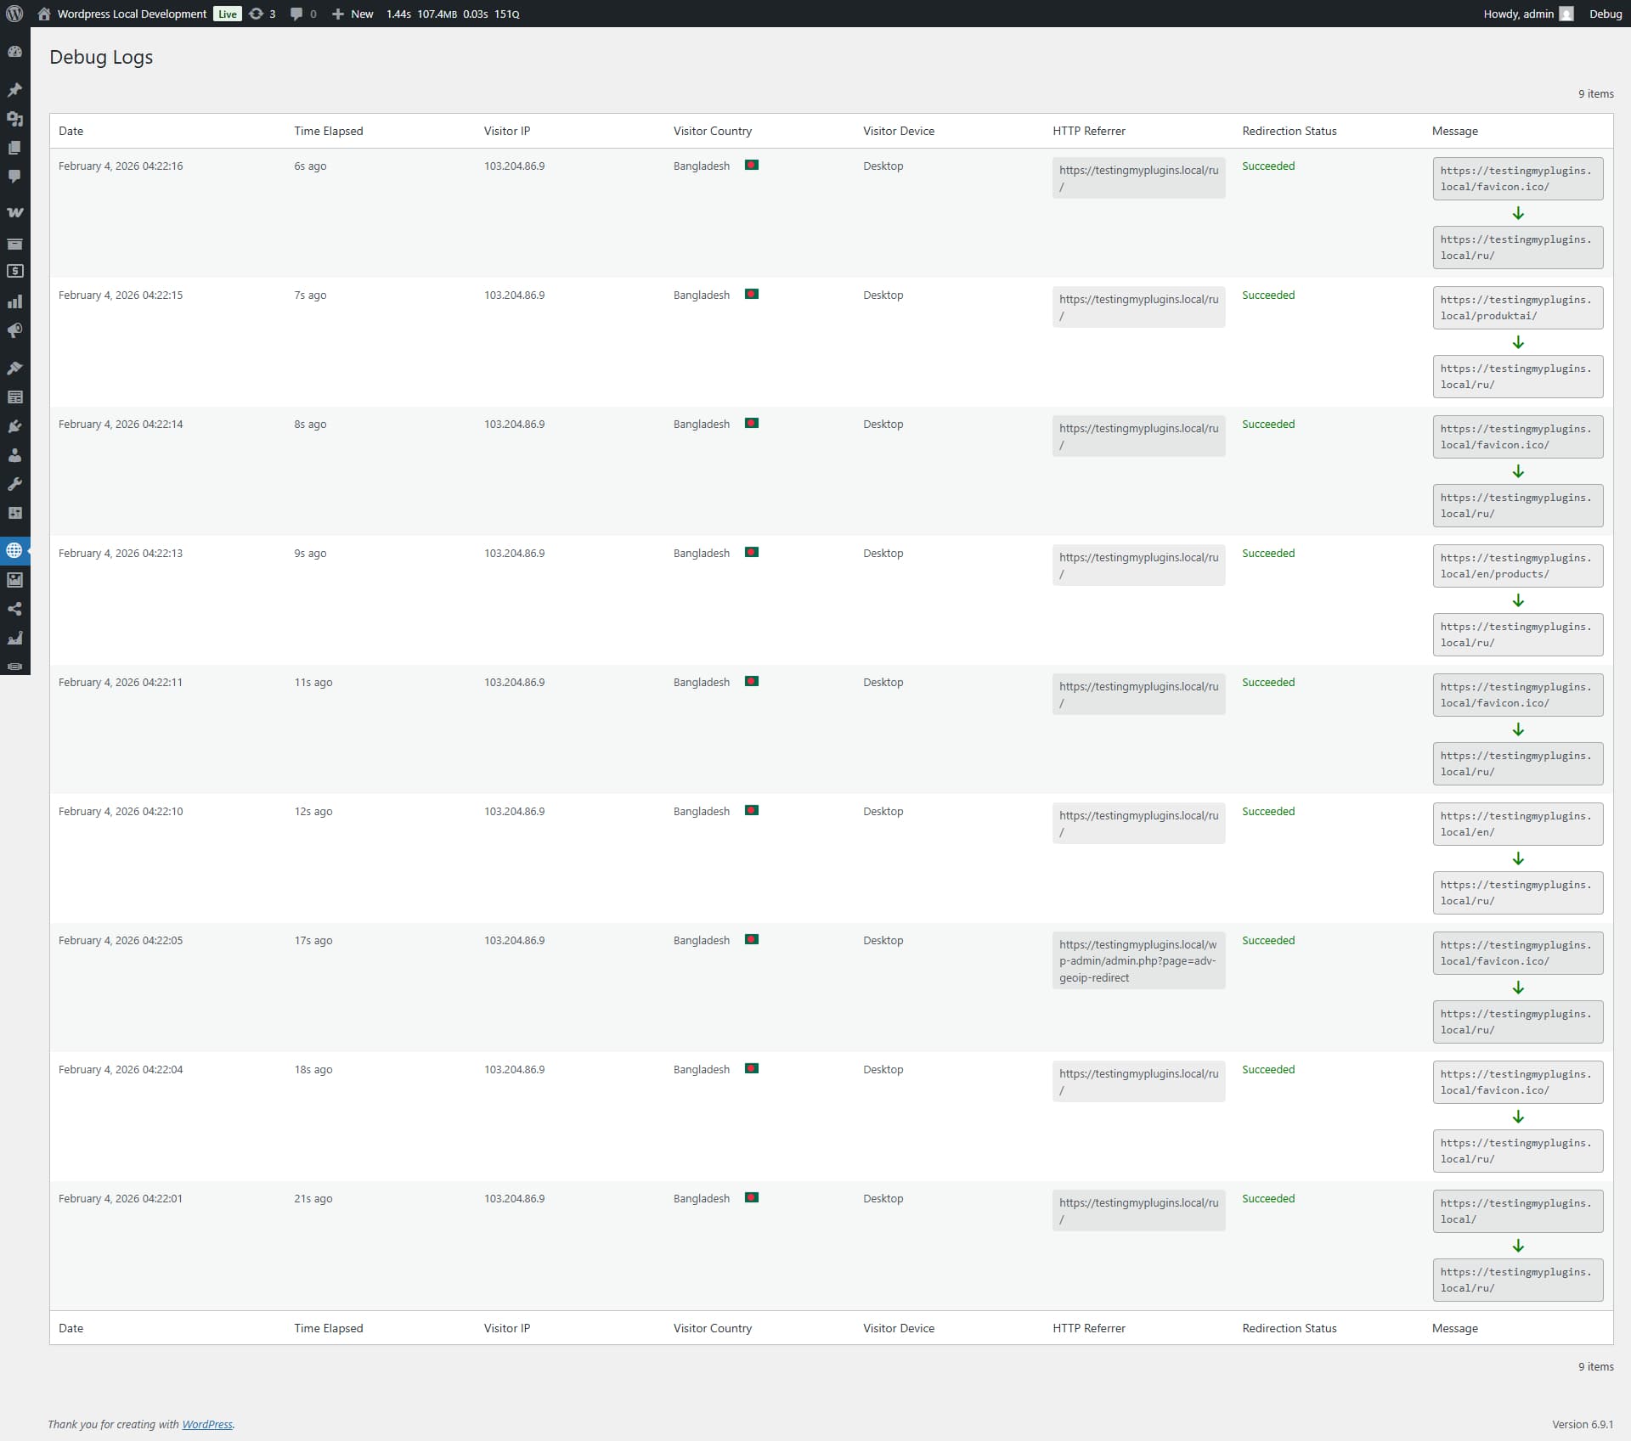Click the WordPress logo in admin bar
The width and height of the screenshot is (1631, 1441).
coord(14,14)
